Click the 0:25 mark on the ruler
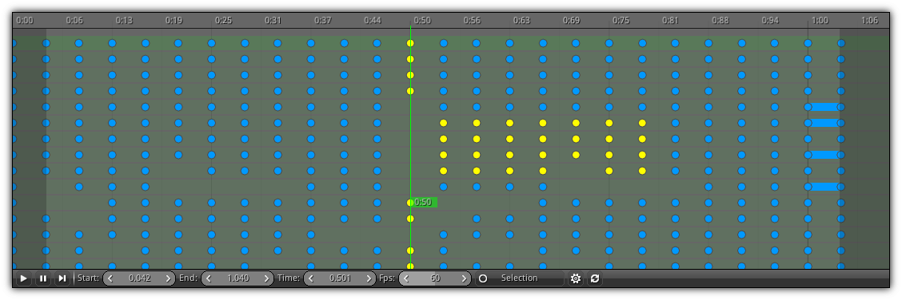The image size is (902, 300). click(223, 20)
